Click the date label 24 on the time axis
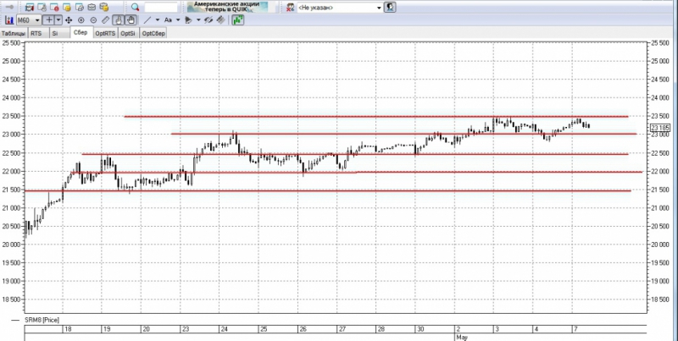Viewport: 678px width, 341px height. (225, 329)
